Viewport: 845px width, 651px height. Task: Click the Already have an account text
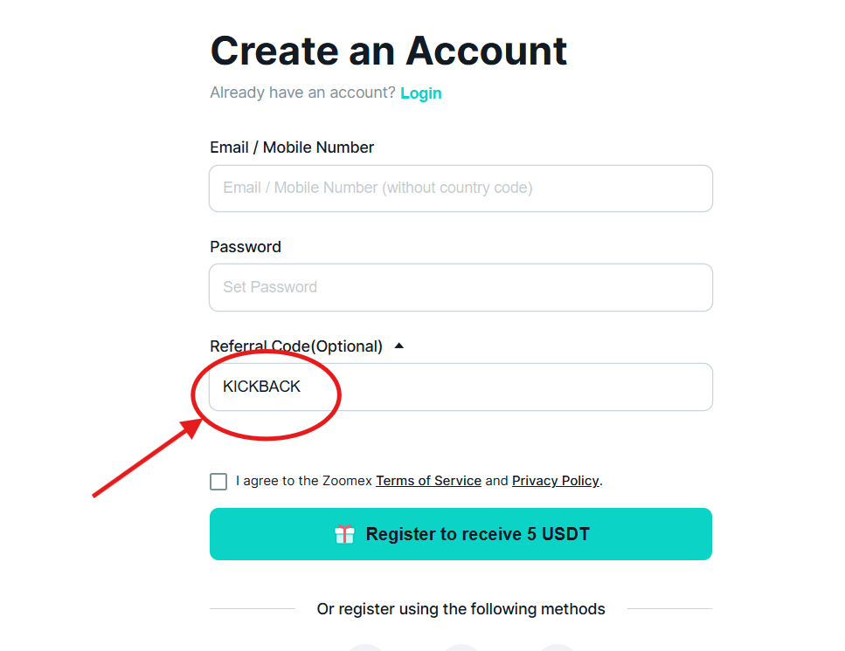click(301, 93)
